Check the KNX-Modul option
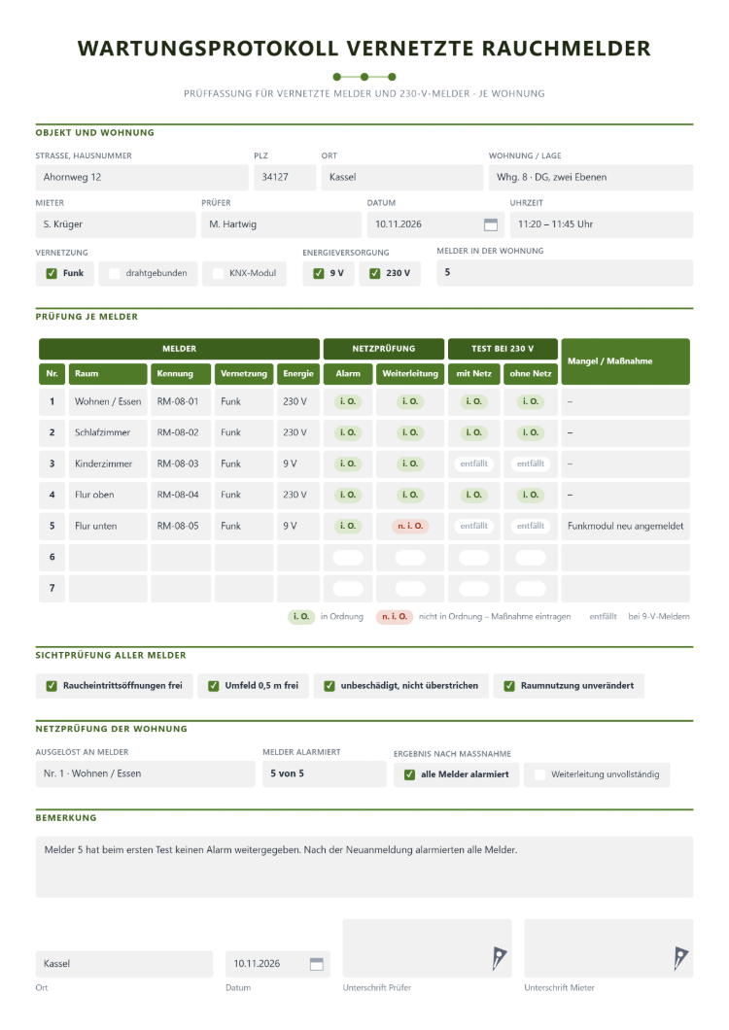729x1030 pixels. pos(219,273)
